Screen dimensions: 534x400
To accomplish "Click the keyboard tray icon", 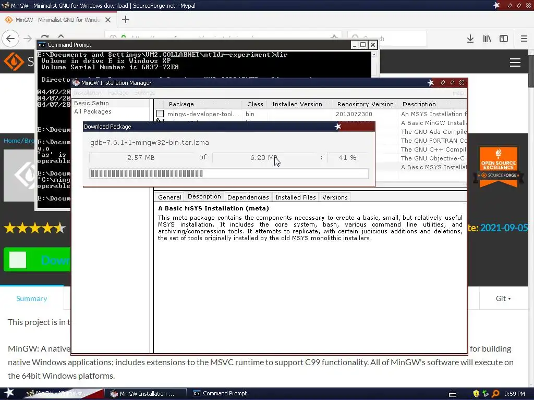I will click(x=453, y=395).
